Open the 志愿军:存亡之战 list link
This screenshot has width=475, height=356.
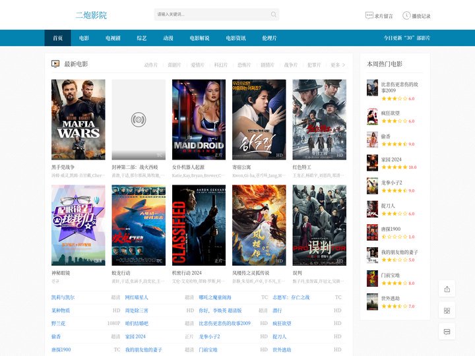coord(291,297)
